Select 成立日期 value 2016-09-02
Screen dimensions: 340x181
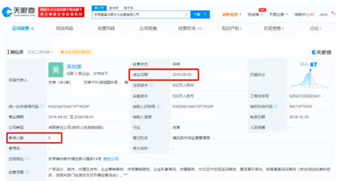pos(182,75)
